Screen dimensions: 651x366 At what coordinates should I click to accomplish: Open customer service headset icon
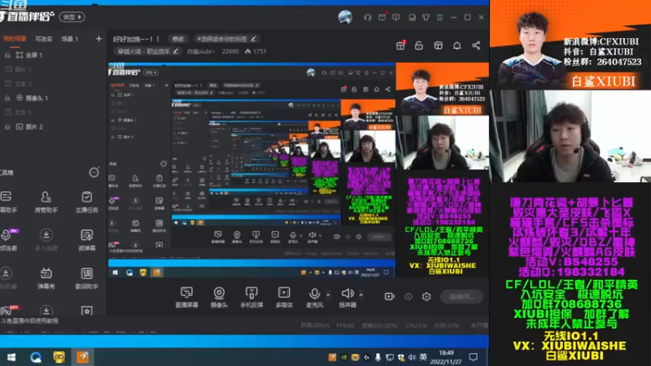[x=368, y=17]
